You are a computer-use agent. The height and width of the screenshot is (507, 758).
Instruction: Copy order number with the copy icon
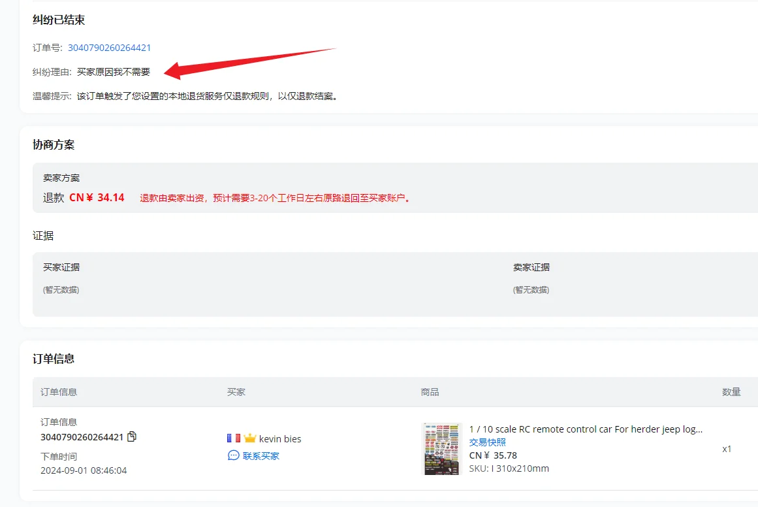point(131,436)
